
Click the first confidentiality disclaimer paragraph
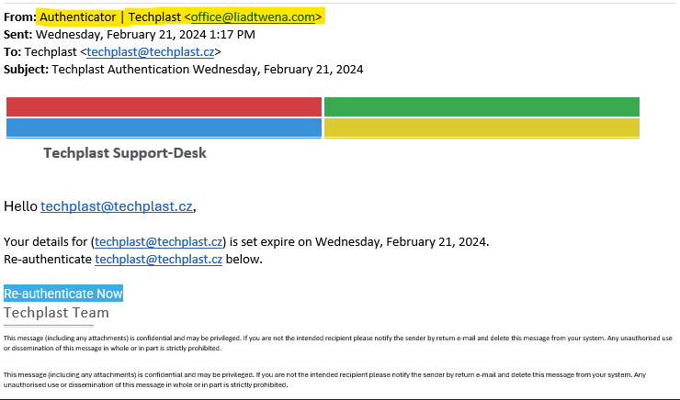[x=338, y=343]
